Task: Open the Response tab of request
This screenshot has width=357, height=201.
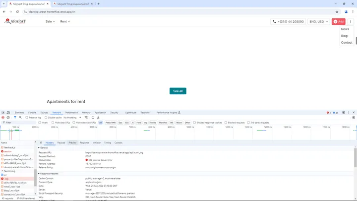Action: point(85,142)
